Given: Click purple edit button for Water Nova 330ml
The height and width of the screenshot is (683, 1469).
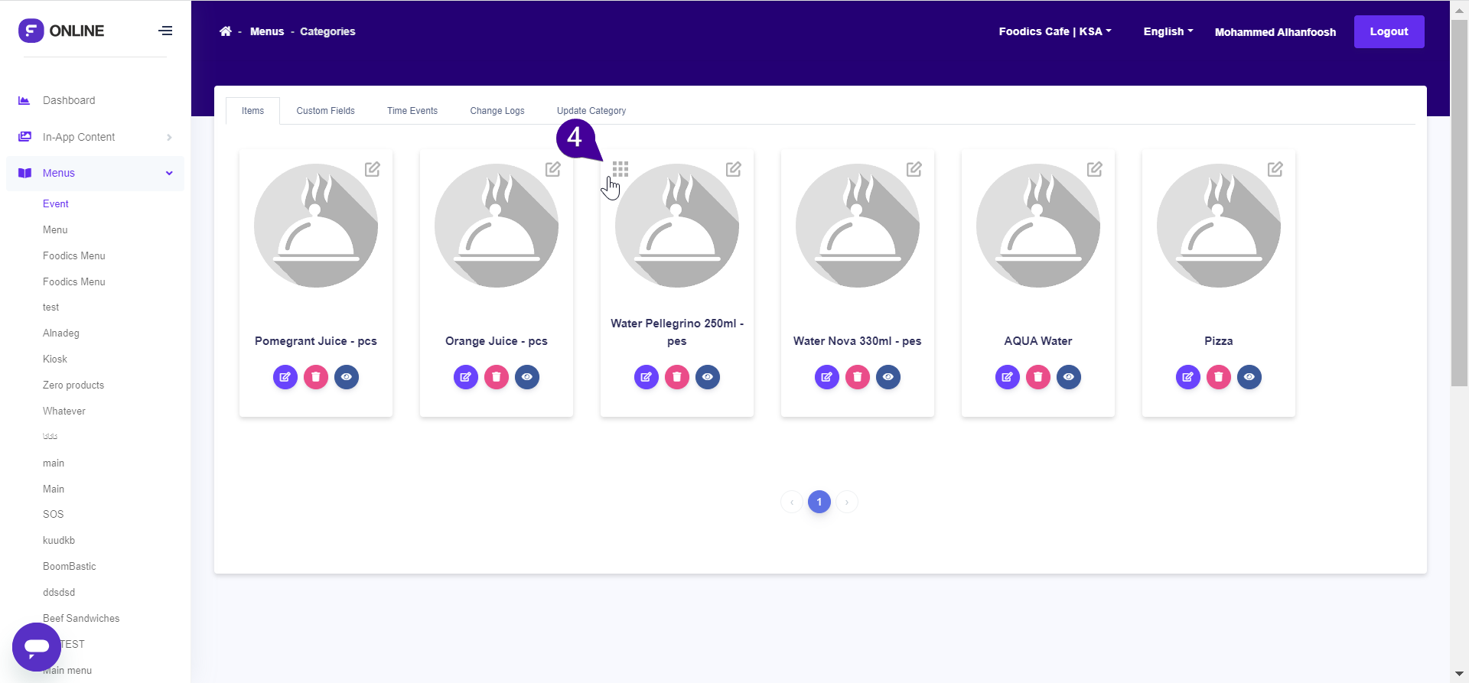Looking at the screenshot, I should coord(827,377).
